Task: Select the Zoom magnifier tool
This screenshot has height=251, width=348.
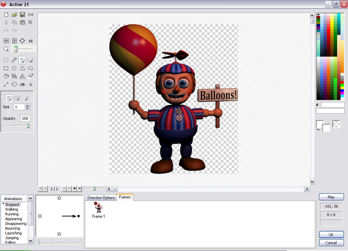Action: 6,49
